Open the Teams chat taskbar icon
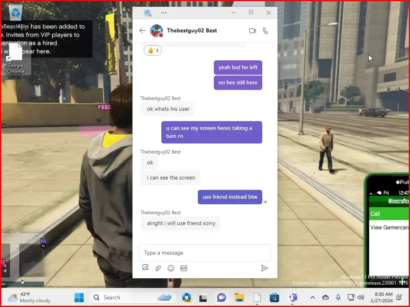The width and height of the screenshot is (410, 307). point(221,297)
